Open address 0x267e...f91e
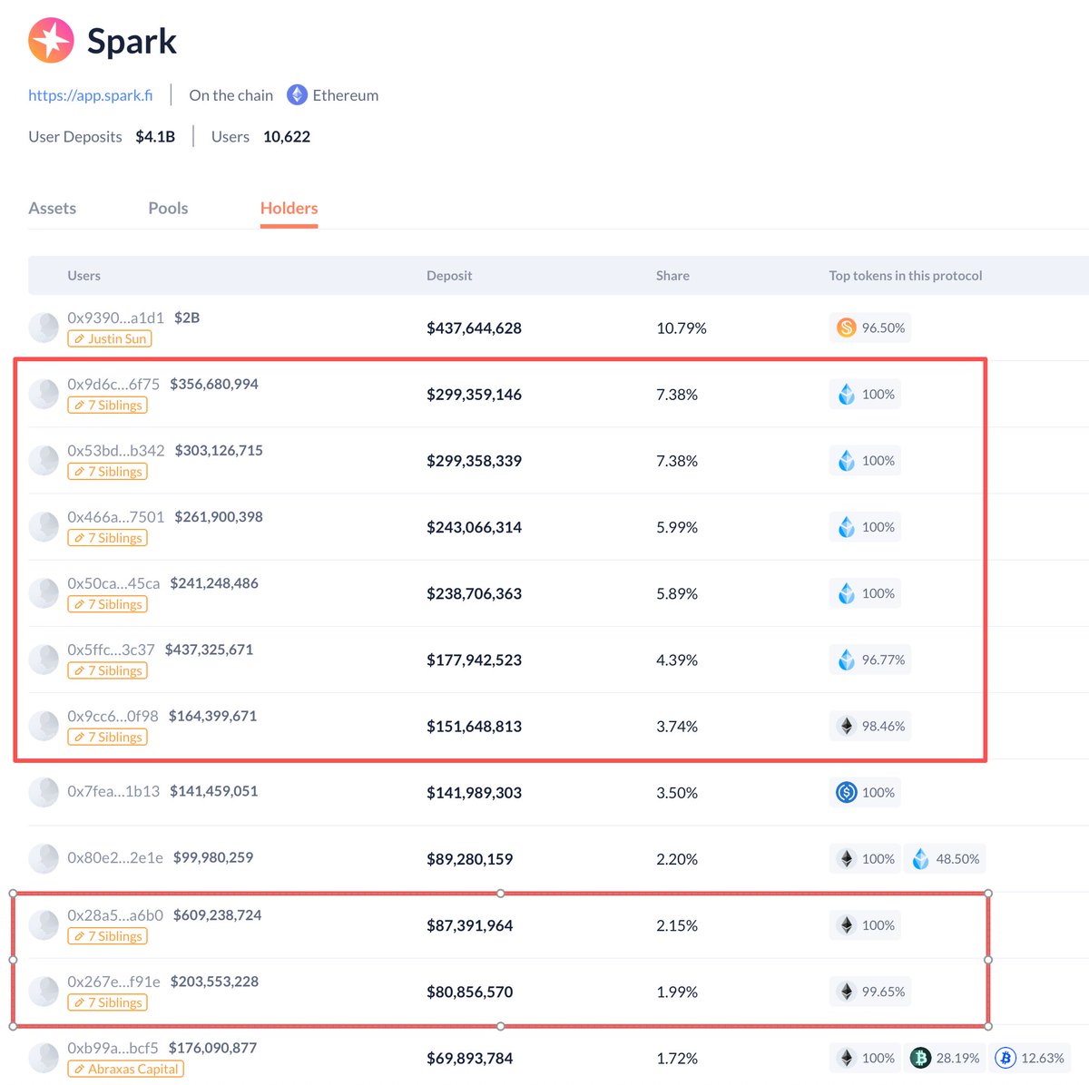Viewport: 1089px width, 1085px height. tap(113, 981)
